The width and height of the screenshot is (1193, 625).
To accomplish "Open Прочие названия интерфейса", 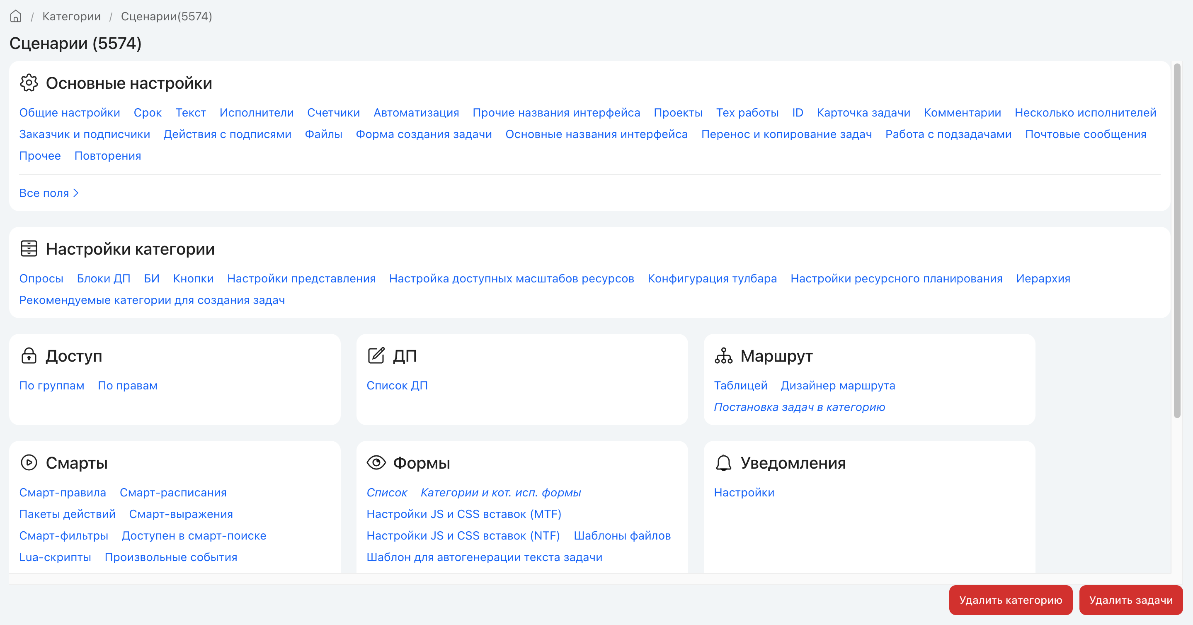I will (x=556, y=112).
